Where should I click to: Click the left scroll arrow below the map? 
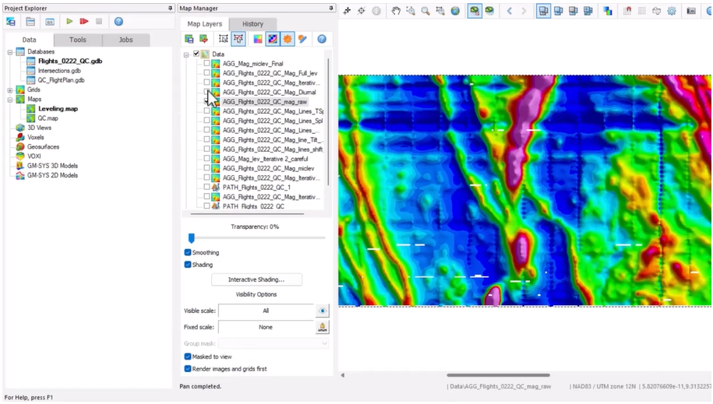coord(343,375)
